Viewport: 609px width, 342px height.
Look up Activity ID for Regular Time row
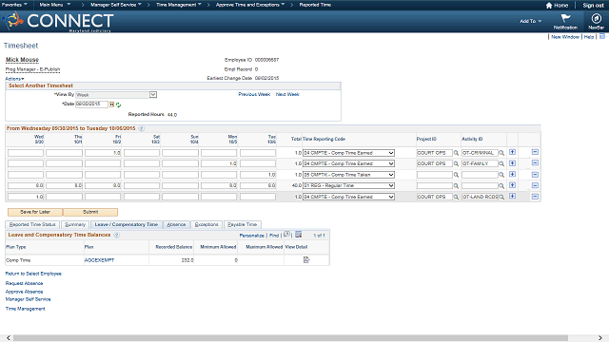pos(501,186)
